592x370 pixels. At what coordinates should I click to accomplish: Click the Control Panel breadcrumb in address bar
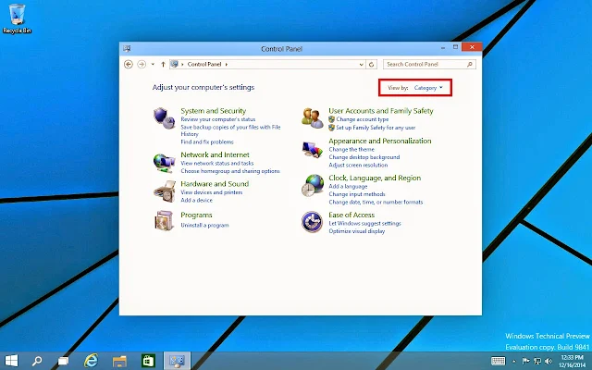point(204,64)
